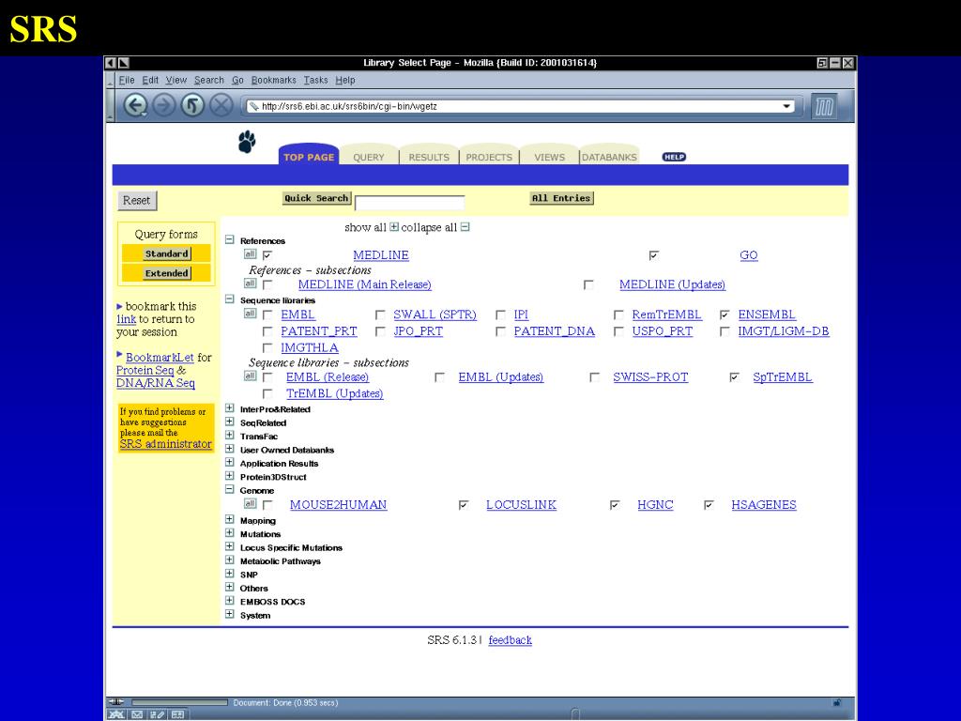Collapse the Sequence libraries section

pos(229,299)
